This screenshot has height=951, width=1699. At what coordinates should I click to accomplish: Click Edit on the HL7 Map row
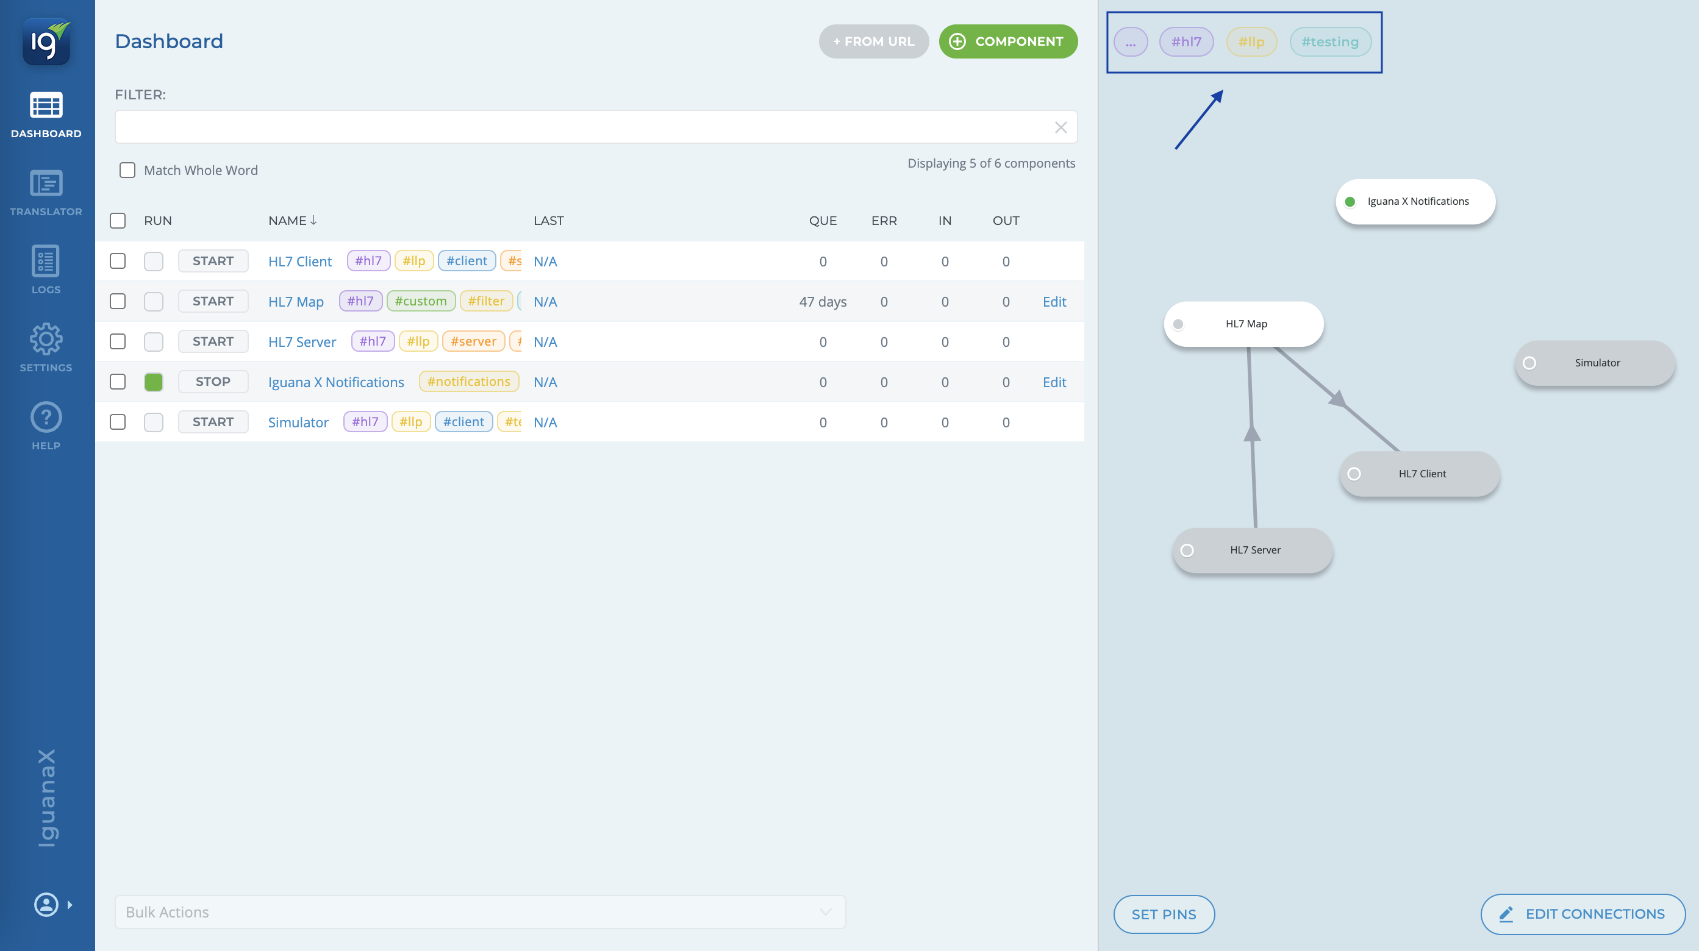[x=1054, y=302]
